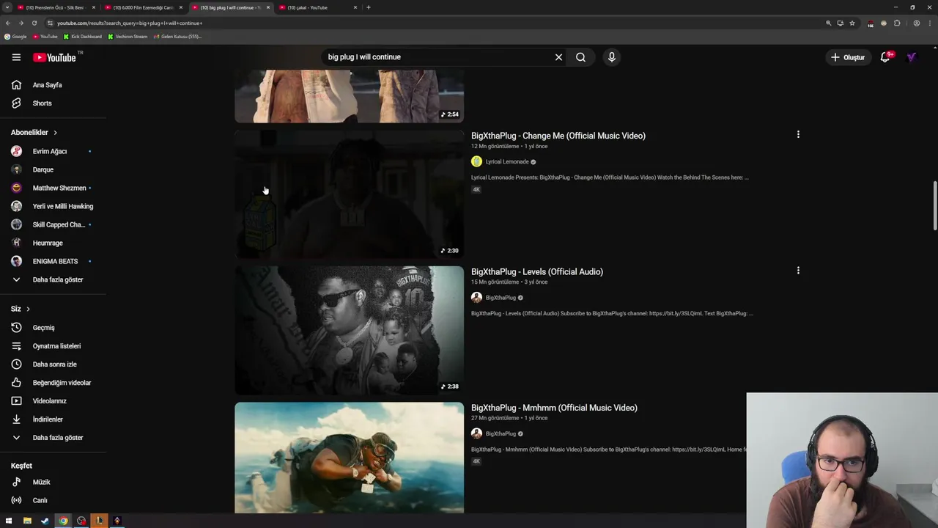This screenshot has height=528, width=938.
Task: Open Videolarınız in sidebar
Action: tap(53, 401)
